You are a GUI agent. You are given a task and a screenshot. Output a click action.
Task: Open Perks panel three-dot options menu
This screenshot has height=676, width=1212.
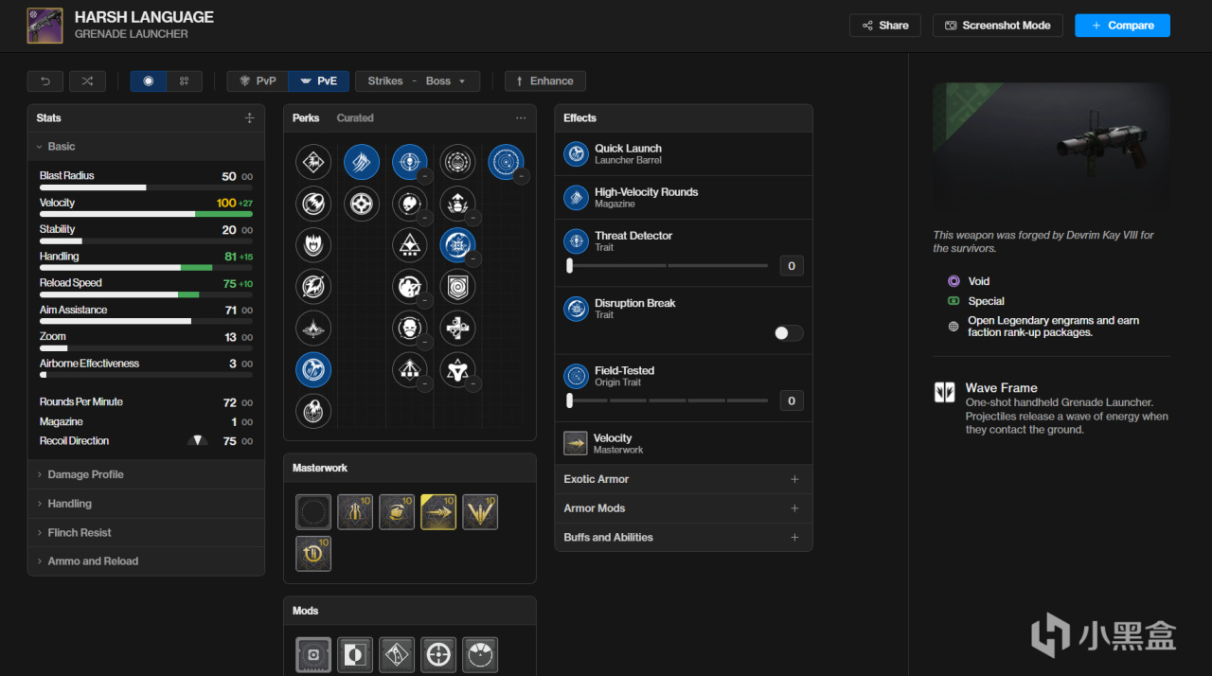(521, 118)
